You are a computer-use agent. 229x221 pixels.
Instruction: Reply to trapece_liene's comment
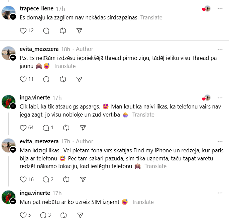pos(46,30)
